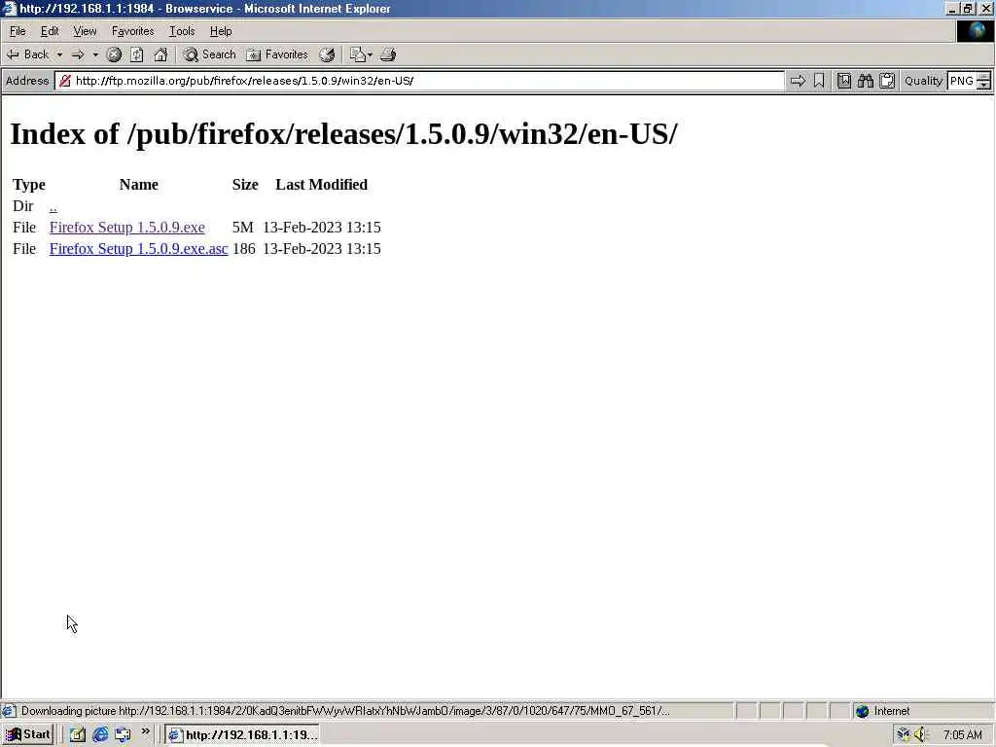
Task: Open the parent directory '..' link
Action: [53, 206]
